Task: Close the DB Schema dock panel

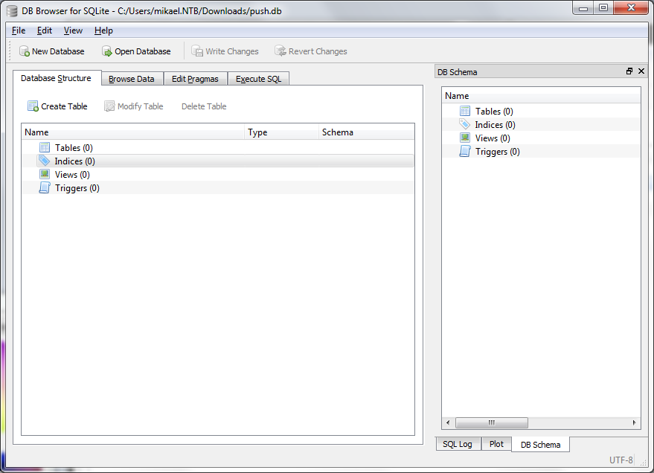Action: (641, 71)
